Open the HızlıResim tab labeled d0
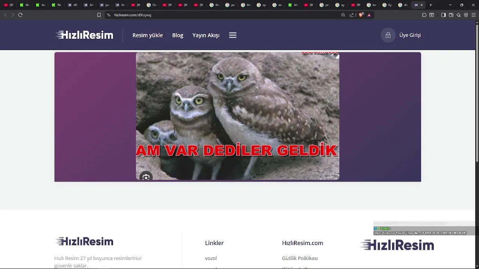Screen dimensions: 479x269 (x=73, y=5)
